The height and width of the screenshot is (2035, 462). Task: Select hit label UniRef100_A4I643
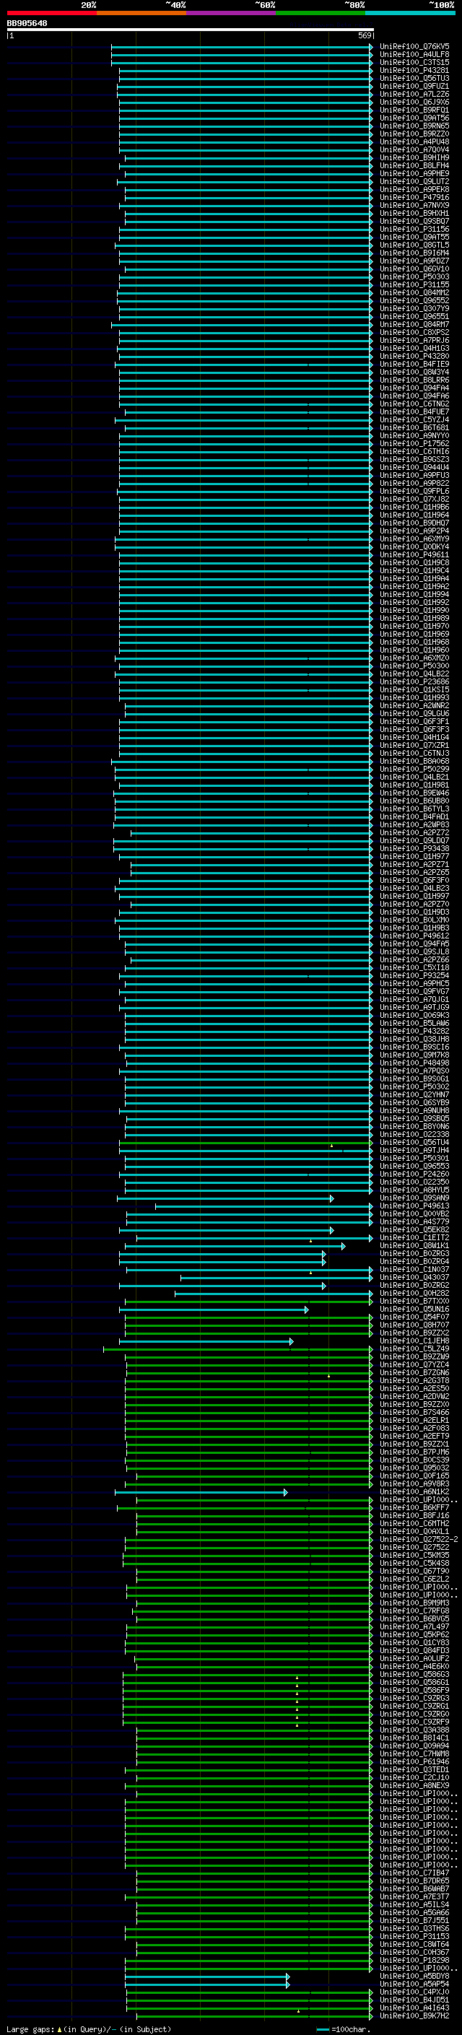[414, 2008]
